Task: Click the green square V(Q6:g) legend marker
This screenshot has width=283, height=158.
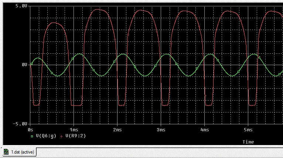Action: 32,136
